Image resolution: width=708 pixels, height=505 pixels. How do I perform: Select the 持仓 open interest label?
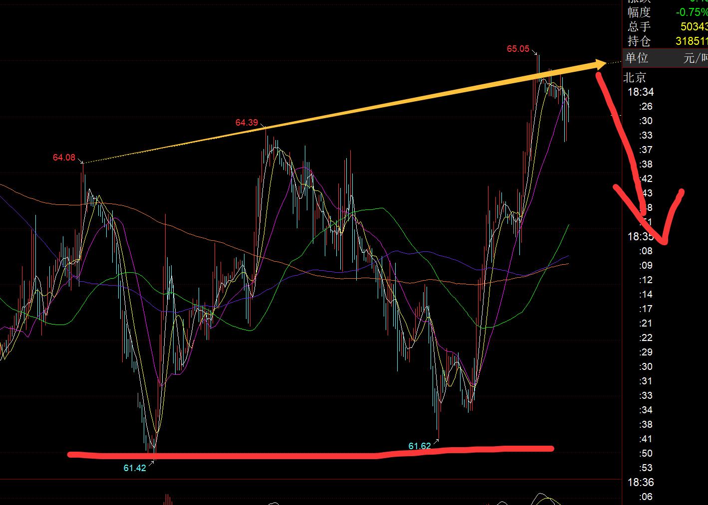639,41
